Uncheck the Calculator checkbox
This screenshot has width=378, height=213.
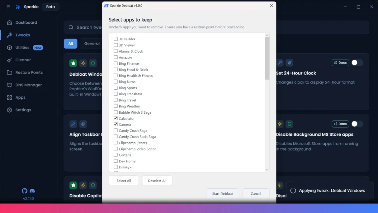pos(116,118)
